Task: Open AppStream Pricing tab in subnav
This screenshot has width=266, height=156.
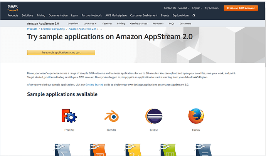Action: point(121,23)
